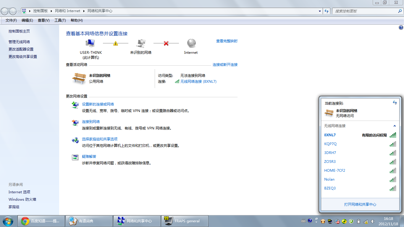Click the FRAPS 99 tray icon

(x=330, y=221)
